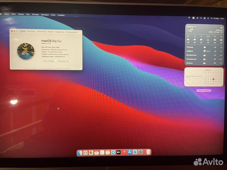Launch the Notes app from Dock

coord(108,152)
